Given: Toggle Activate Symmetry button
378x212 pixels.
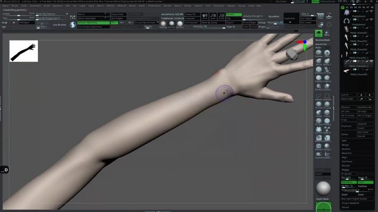Looking at the screenshot, I should point(93,22).
